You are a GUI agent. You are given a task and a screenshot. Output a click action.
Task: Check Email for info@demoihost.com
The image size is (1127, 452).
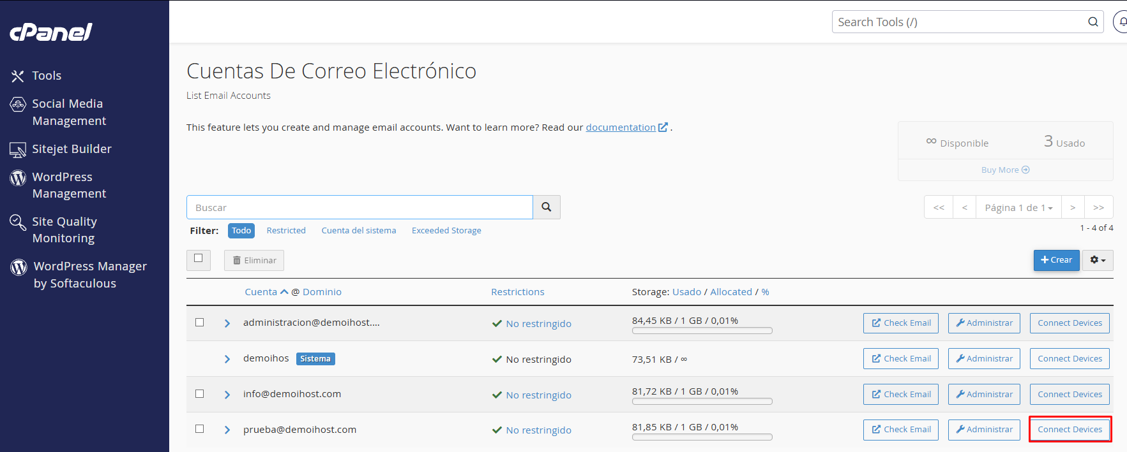coord(901,395)
